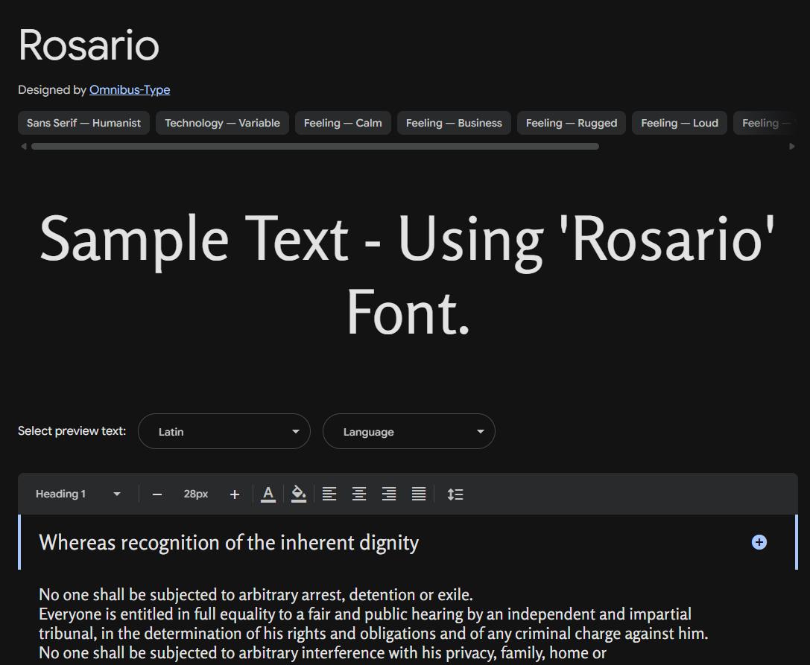Image resolution: width=810 pixels, height=665 pixels.
Task: Open the Heading 1 style dropdown
Action: [x=77, y=494]
